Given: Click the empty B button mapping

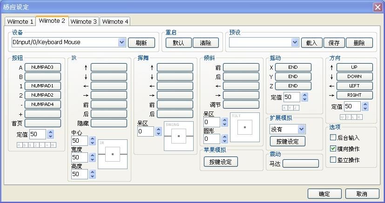Looking at the screenshot, I should click(43, 77).
